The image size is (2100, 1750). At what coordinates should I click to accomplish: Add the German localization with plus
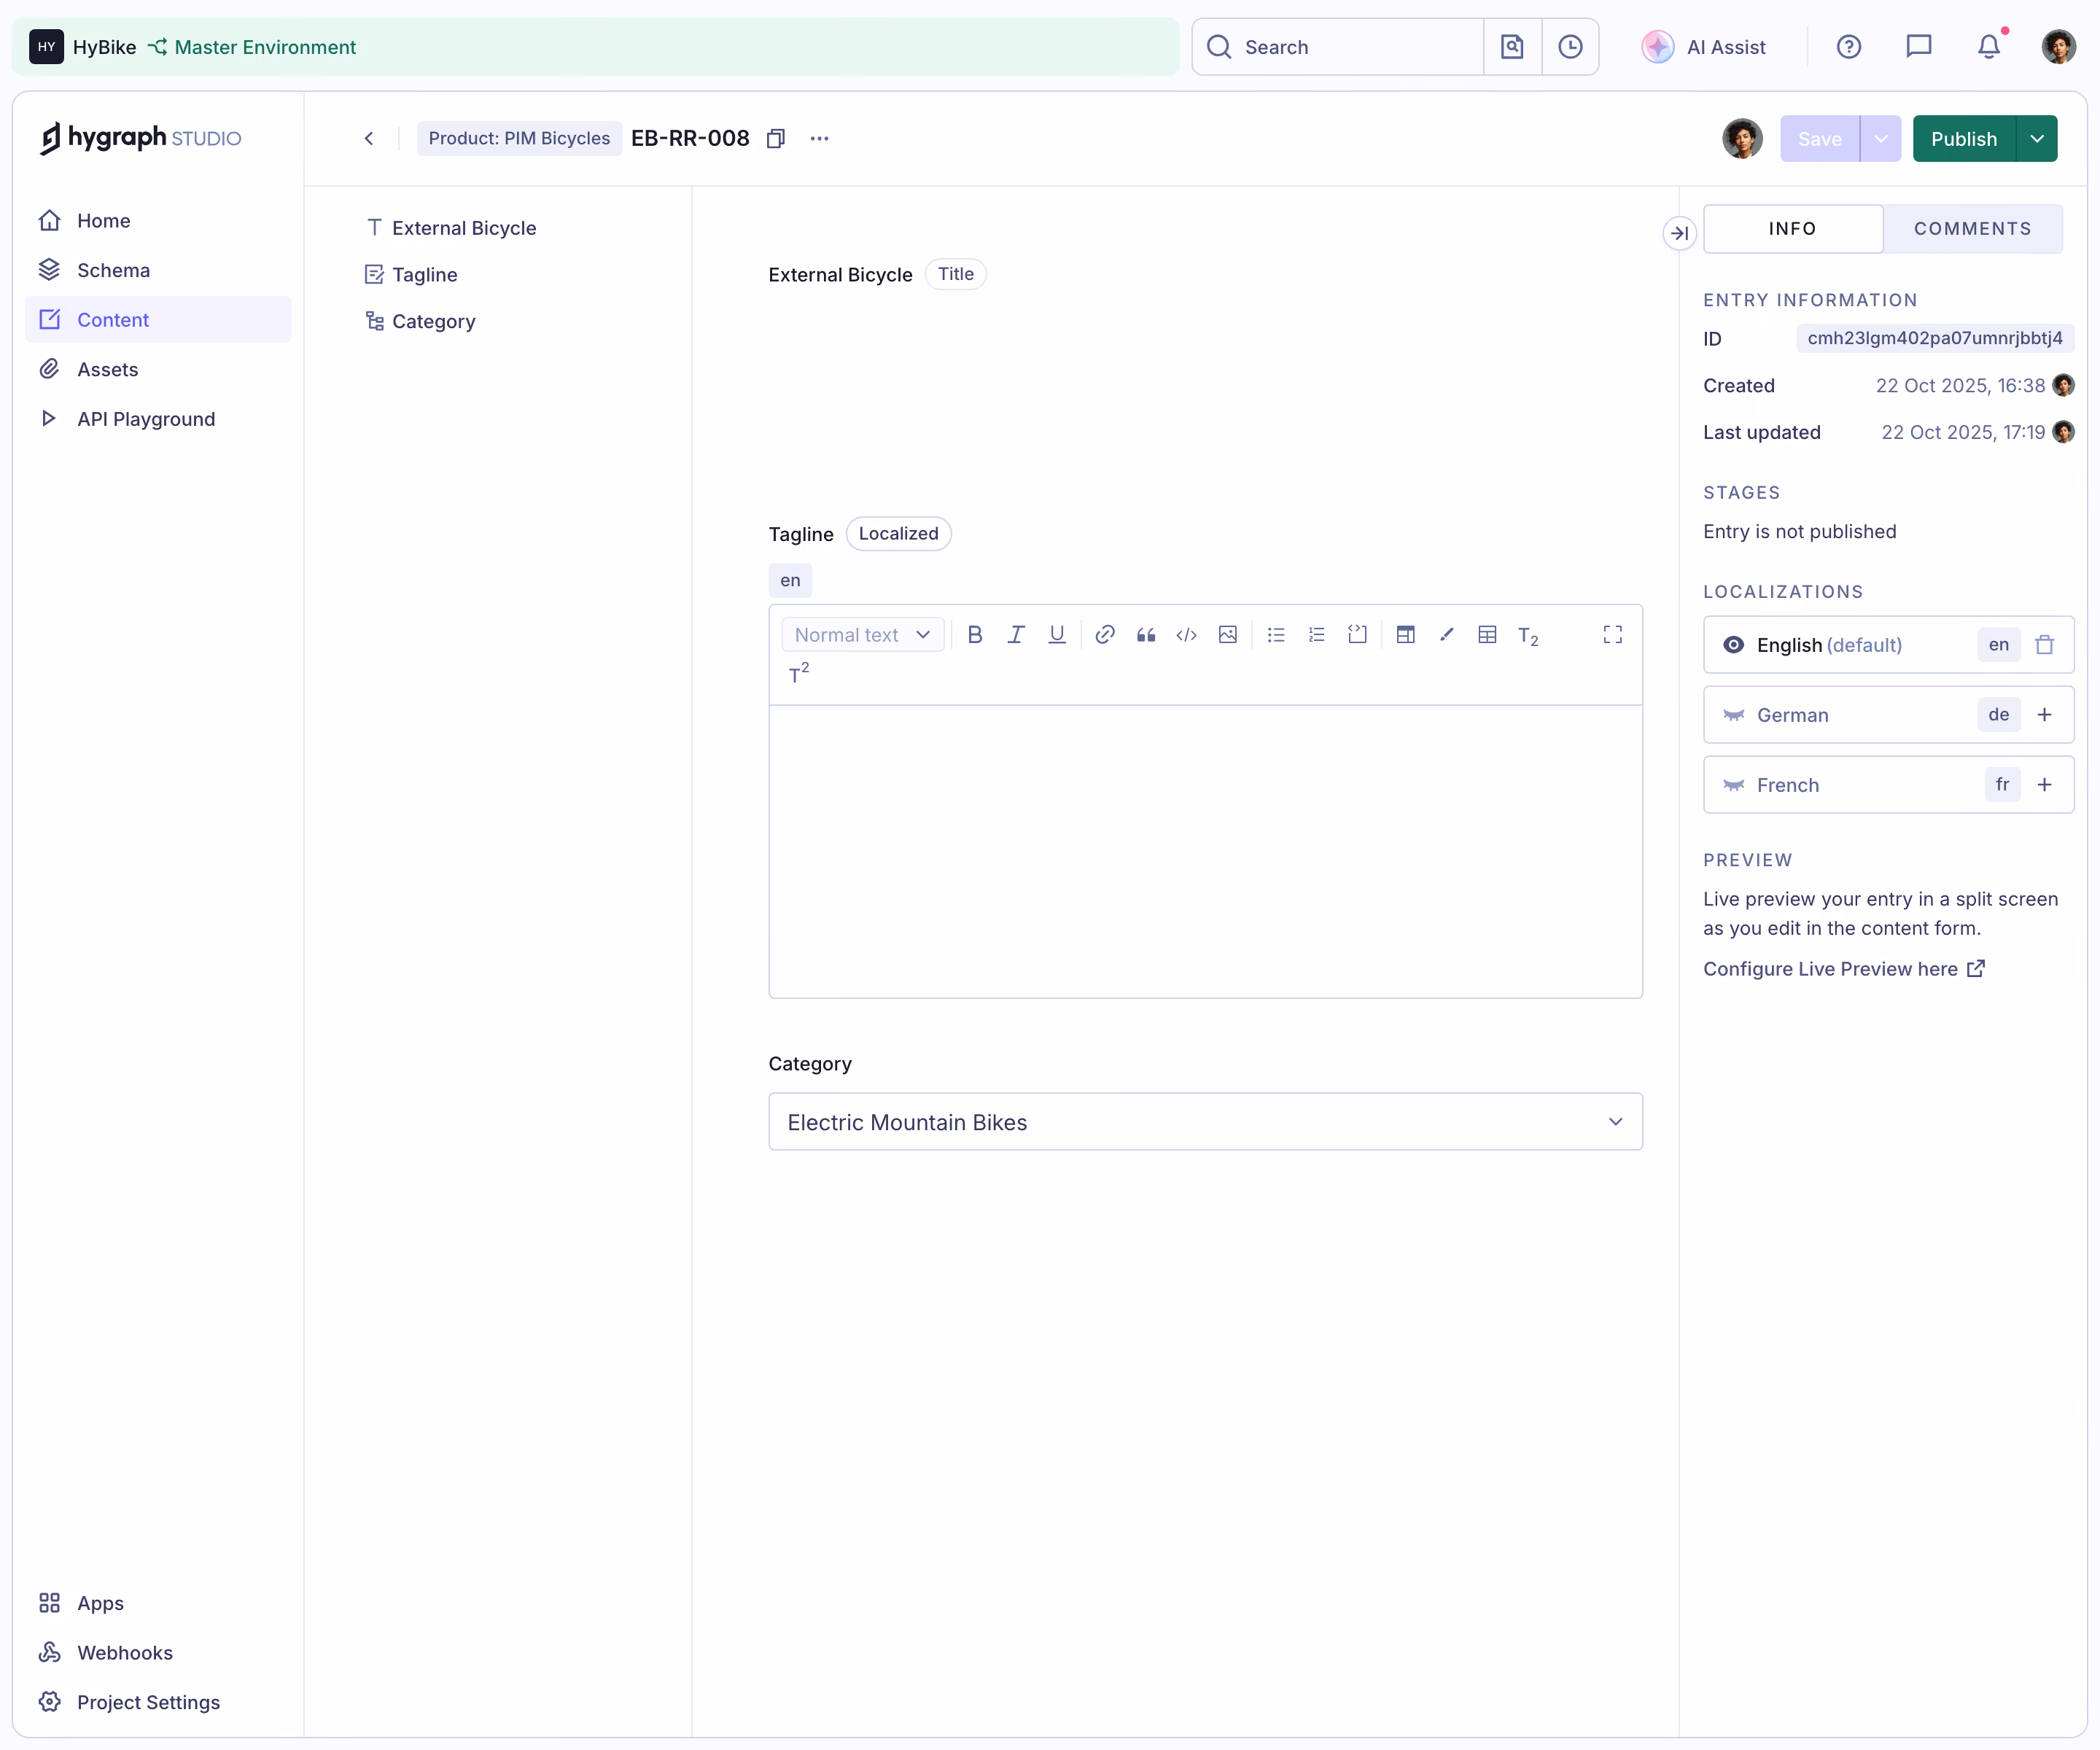click(2044, 715)
